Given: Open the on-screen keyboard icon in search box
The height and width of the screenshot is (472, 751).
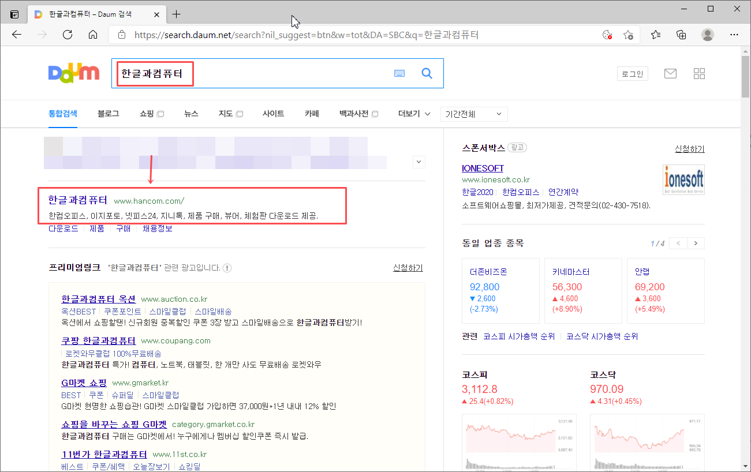Looking at the screenshot, I should click(x=399, y=73).
